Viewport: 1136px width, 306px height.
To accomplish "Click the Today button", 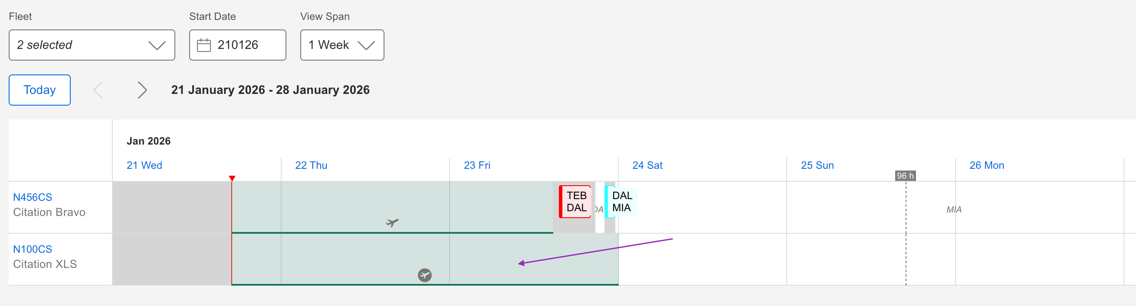I will tap(39, 90).
